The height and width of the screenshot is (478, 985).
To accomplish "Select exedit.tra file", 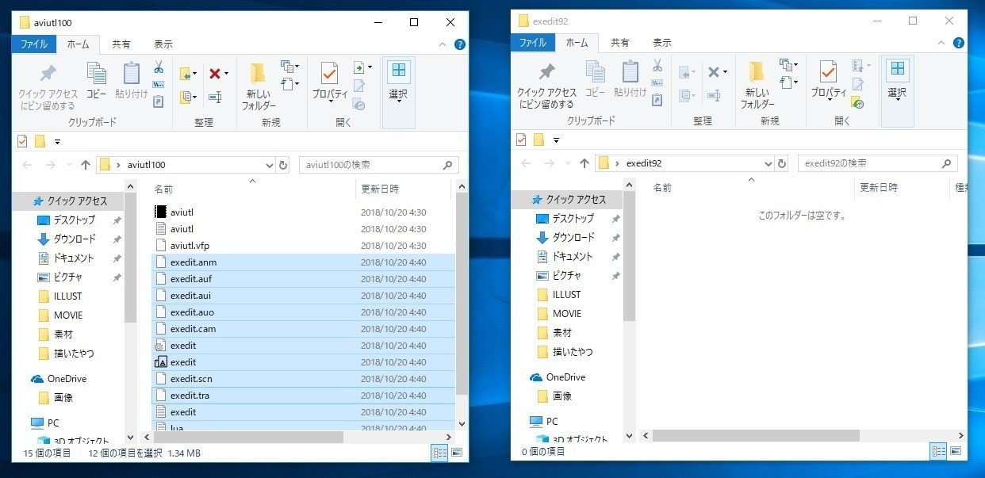I will (303, 396).
